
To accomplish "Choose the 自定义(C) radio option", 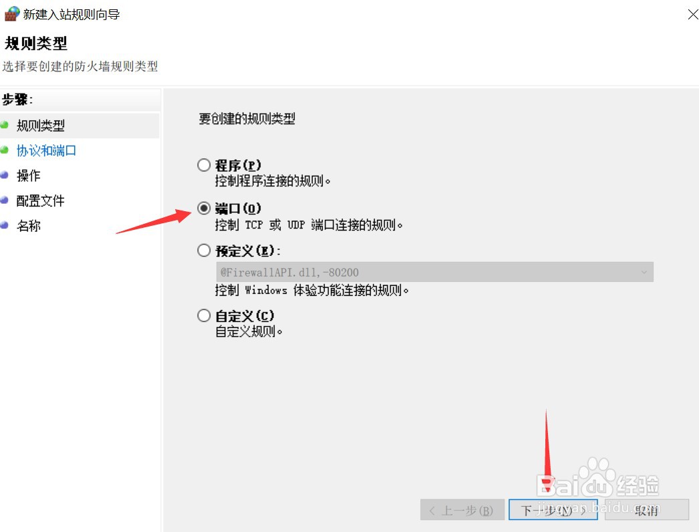I will pos(204,315).
